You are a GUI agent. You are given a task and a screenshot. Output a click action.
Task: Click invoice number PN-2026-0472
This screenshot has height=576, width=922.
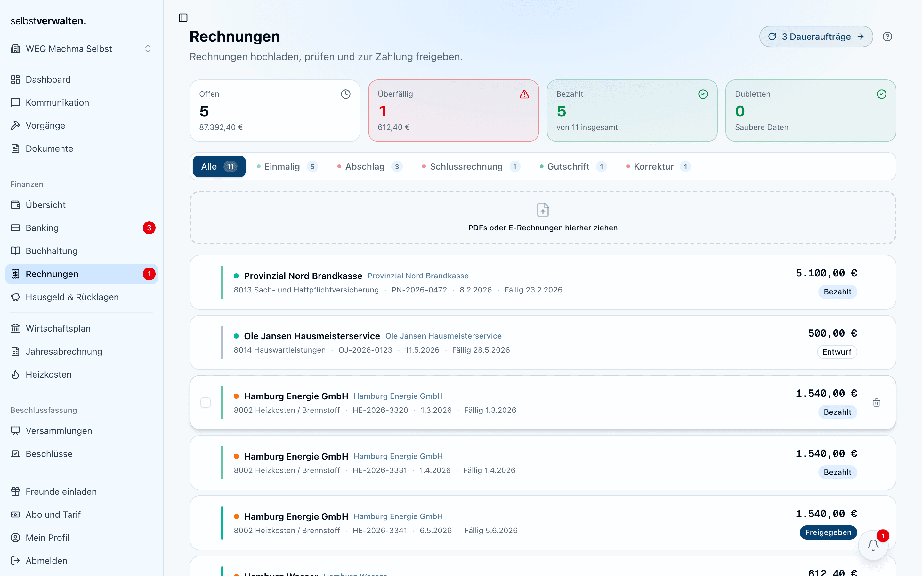pyautogui.click(x=419, y=290)
